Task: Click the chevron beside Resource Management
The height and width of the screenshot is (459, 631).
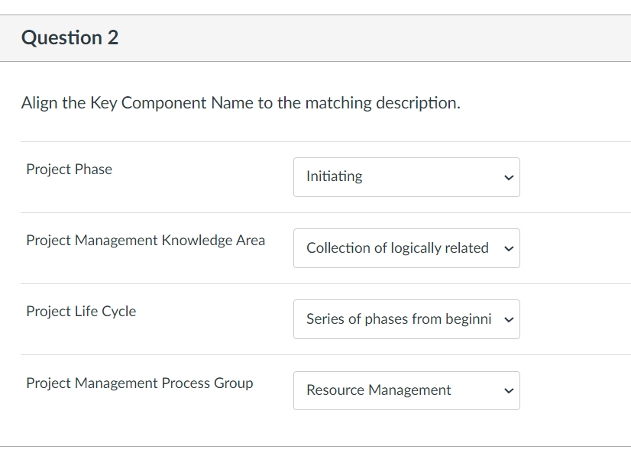Action: pyautogui.click(x=508, y=390)
